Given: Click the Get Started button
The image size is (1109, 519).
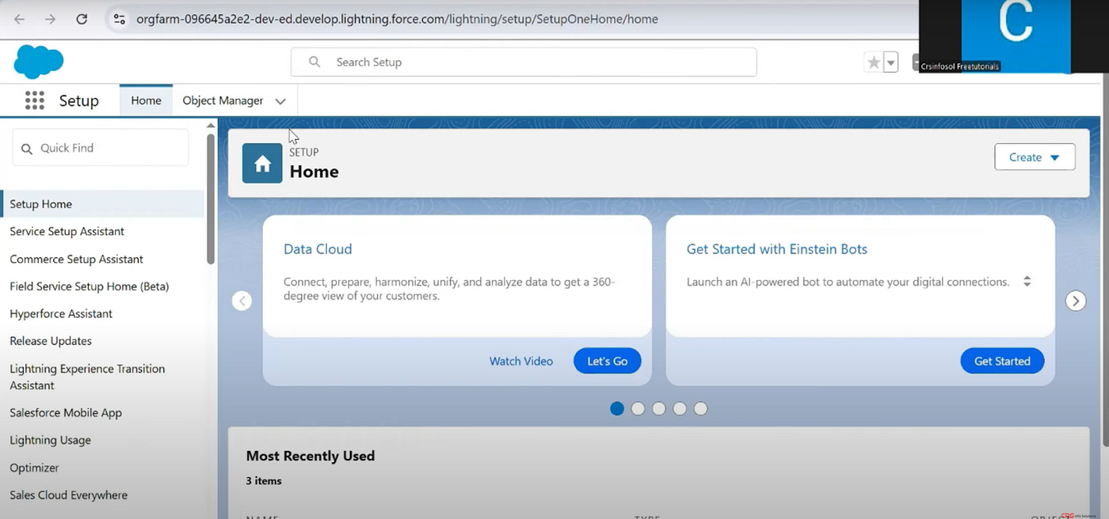Looking at the screenshot, I should pos(1002,361).
